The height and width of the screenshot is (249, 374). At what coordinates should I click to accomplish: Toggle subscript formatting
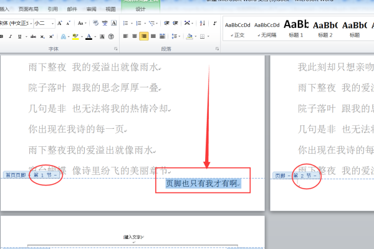pyautogui.click(x=42, y=37)
